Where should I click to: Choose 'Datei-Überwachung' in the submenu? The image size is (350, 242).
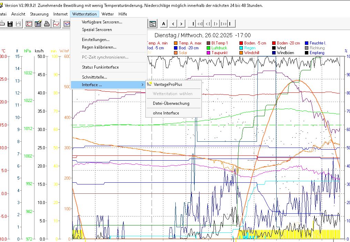pos(171,103)
